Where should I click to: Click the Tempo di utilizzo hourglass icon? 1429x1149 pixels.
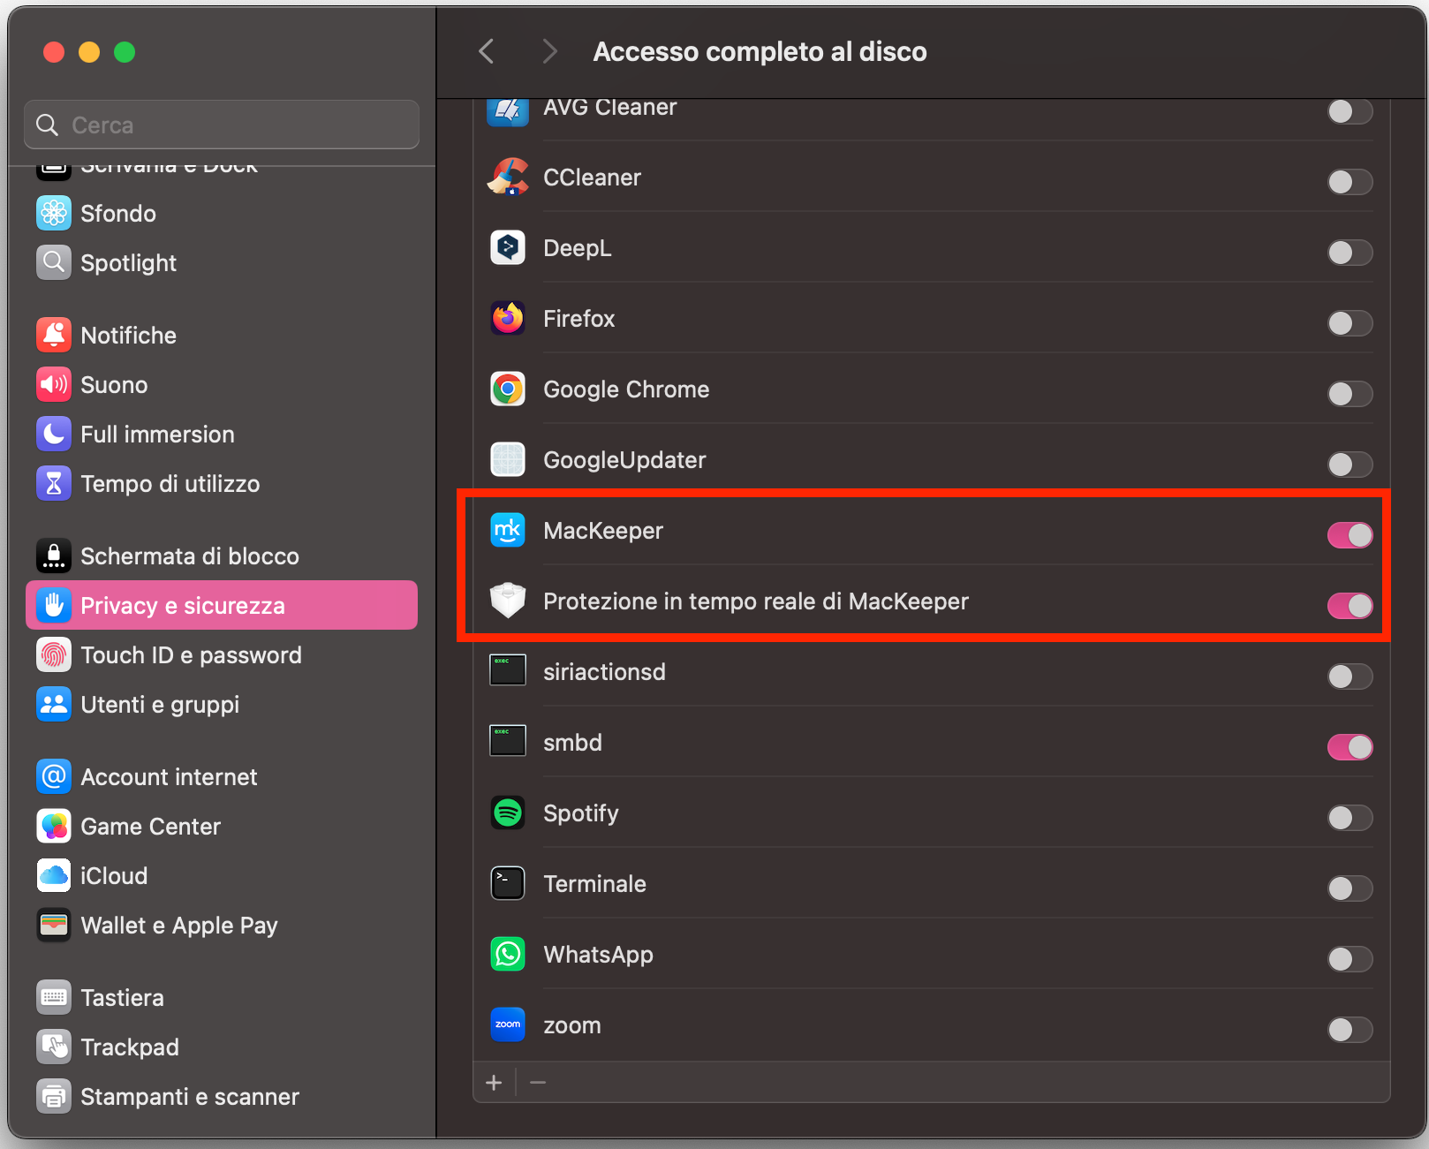point(54,483)
